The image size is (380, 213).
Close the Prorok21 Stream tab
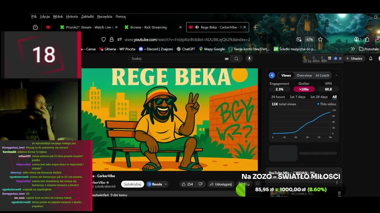[116, 27]
